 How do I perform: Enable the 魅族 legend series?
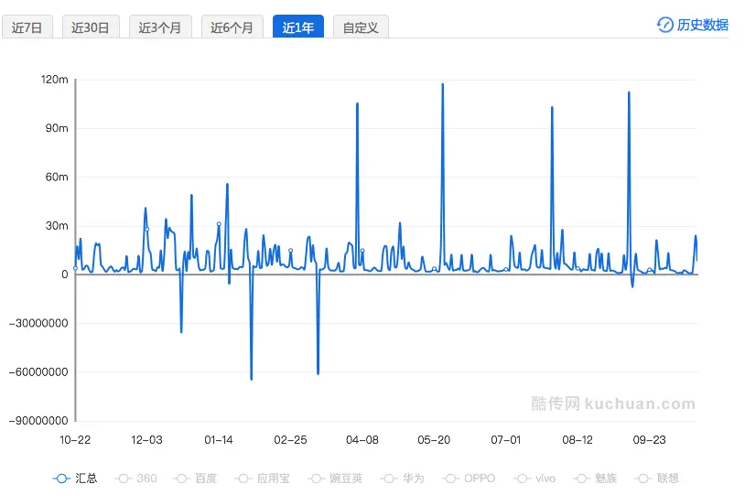point(595,479)
